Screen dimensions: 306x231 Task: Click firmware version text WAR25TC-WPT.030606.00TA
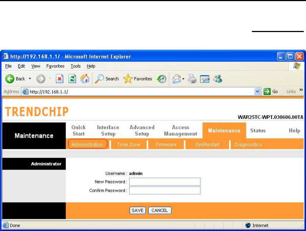click(x=271, y=117)
